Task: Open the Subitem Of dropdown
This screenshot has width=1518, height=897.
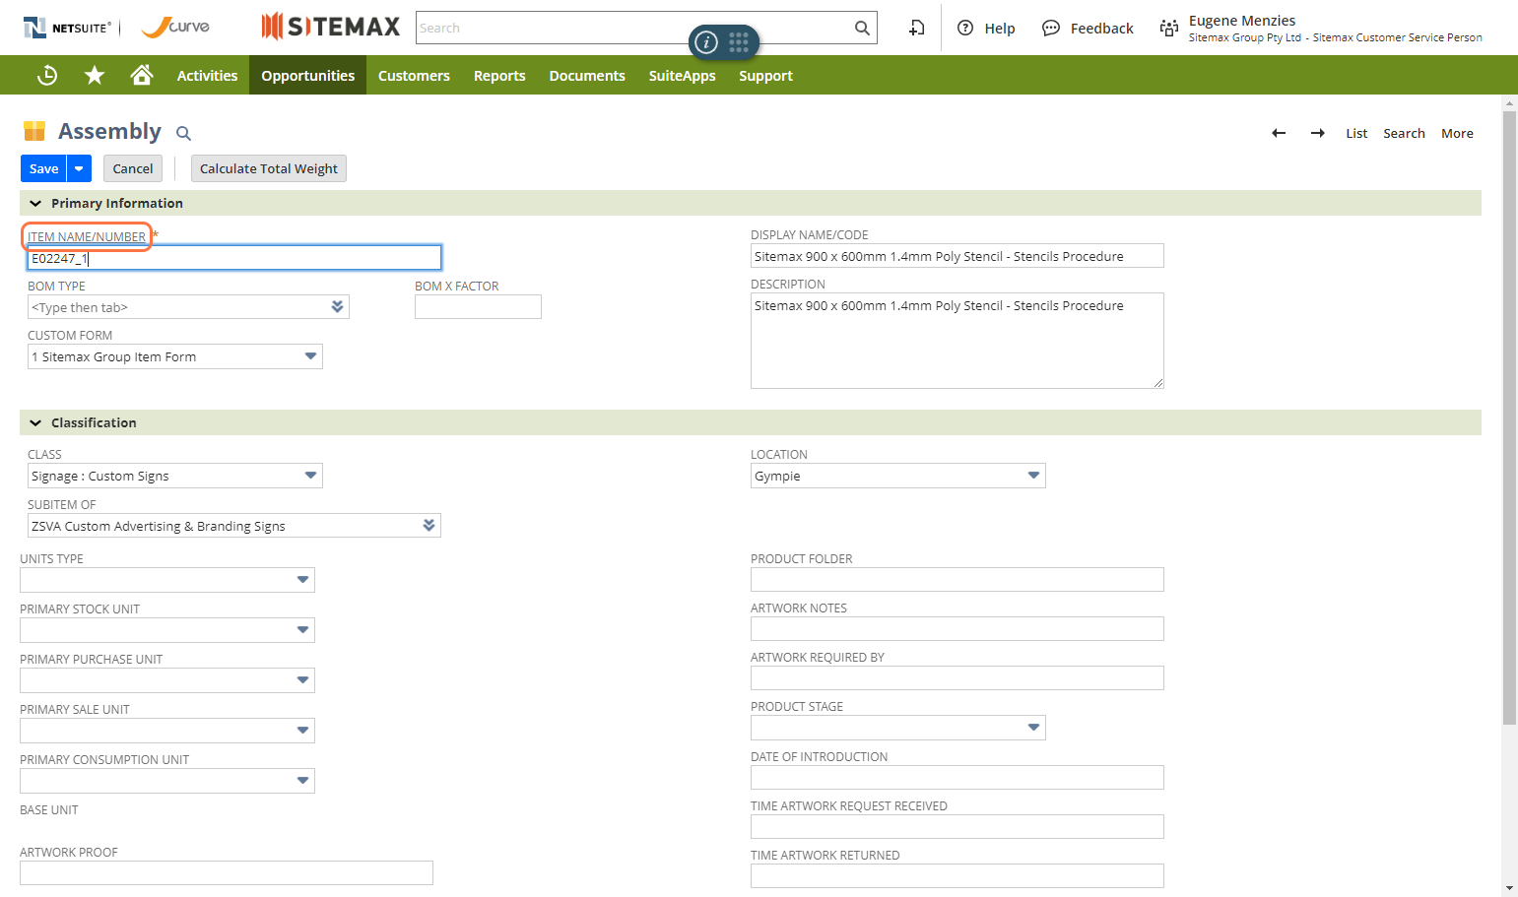Action: pos(429,525)
